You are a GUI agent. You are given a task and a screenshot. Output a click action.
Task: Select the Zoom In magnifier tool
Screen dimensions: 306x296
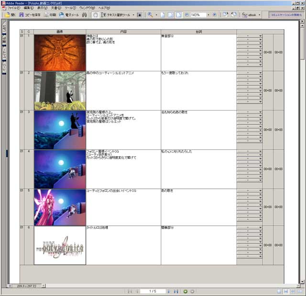click(150, 15)
